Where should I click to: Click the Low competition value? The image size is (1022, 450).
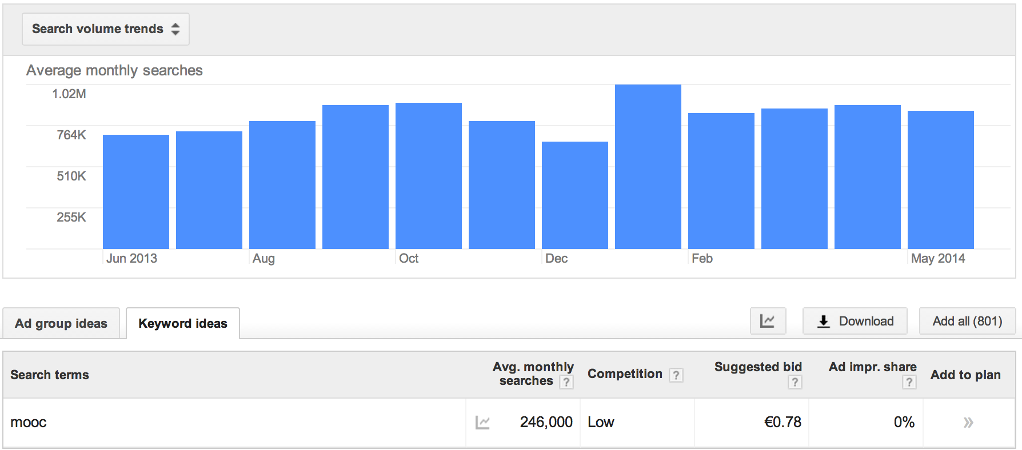(x=601, y=423)
